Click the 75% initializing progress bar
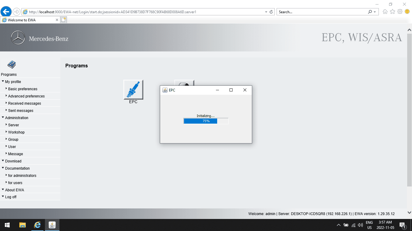412x231 pixels. click(206, 121)
